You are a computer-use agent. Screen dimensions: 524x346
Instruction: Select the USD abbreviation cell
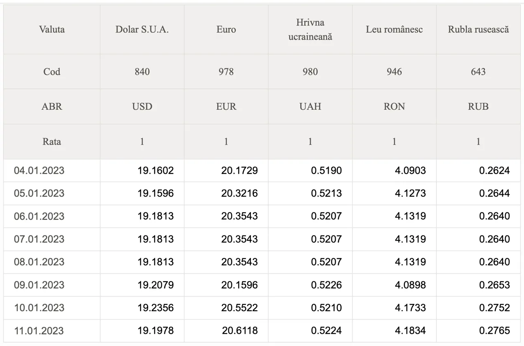[x=142, y=106]
